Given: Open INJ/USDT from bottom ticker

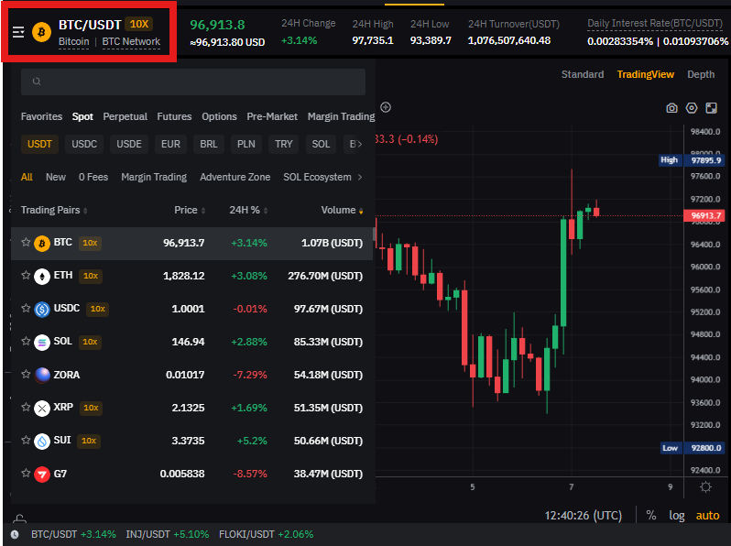Looking at the screenshot, I should [x=168, y=534].
